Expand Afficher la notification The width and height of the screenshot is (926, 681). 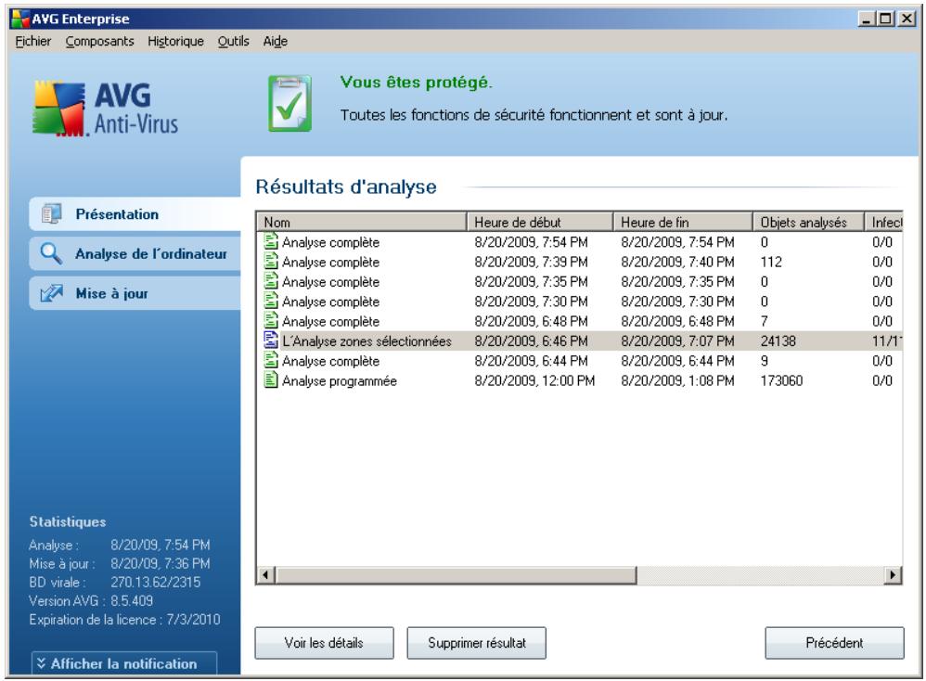[124, 663]
